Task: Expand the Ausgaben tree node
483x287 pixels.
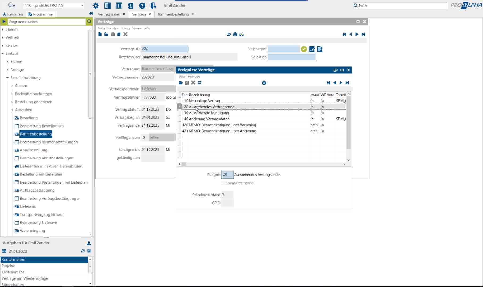Action: tap(12, 110)
